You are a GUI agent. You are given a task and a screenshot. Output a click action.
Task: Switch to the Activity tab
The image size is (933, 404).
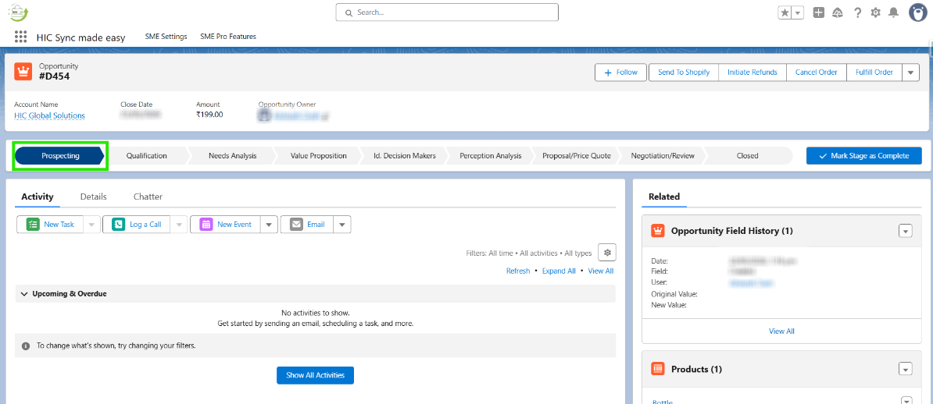point(38,197)
